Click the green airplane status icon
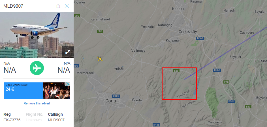This screenshot has height=127, width=267. coord(37,68)
